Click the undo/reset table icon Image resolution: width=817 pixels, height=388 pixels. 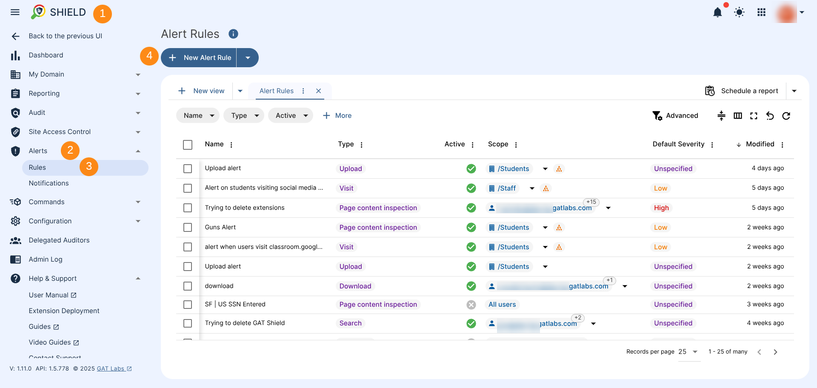(770, 116)
